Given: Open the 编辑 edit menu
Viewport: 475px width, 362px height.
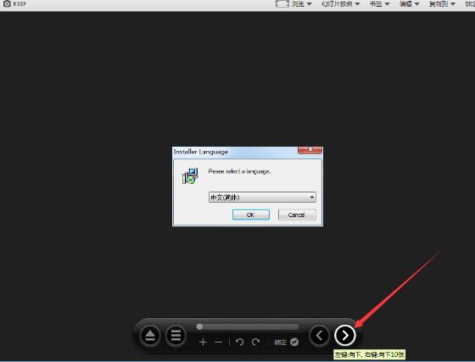Looking at the screenshot, I should tap(409, 4).
